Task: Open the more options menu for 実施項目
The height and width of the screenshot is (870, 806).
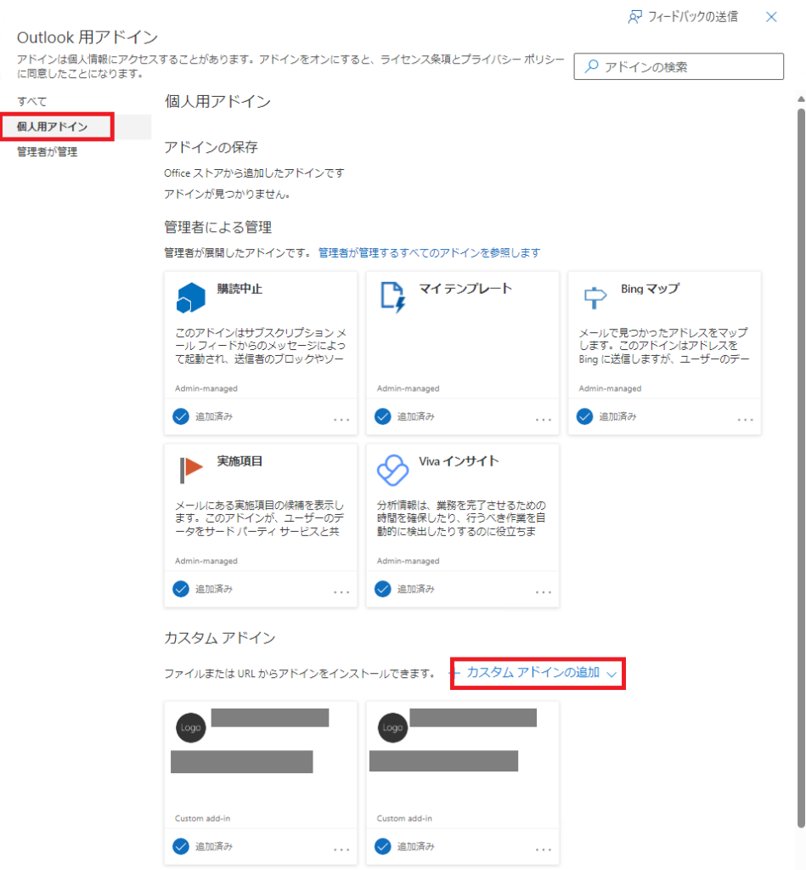Action: 341,591
